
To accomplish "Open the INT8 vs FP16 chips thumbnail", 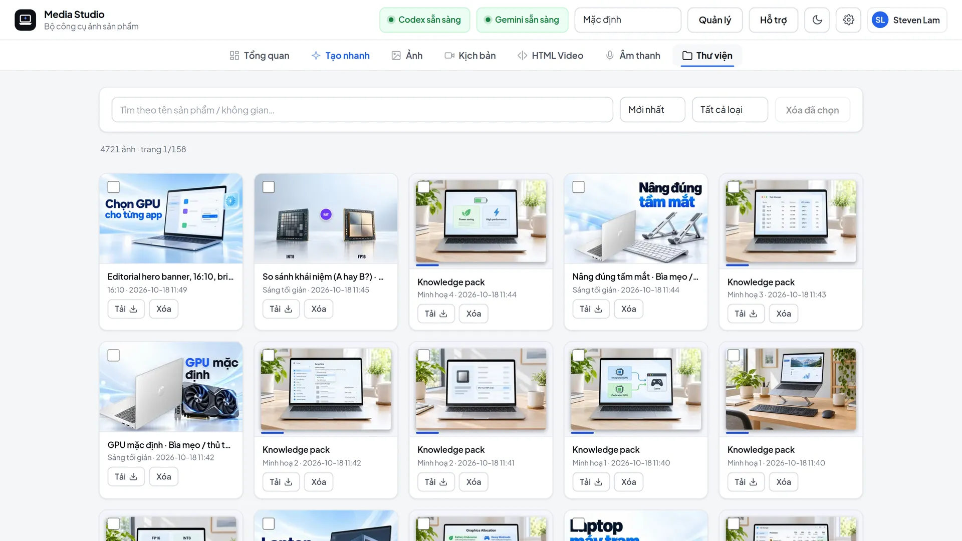I will [326, 219].
